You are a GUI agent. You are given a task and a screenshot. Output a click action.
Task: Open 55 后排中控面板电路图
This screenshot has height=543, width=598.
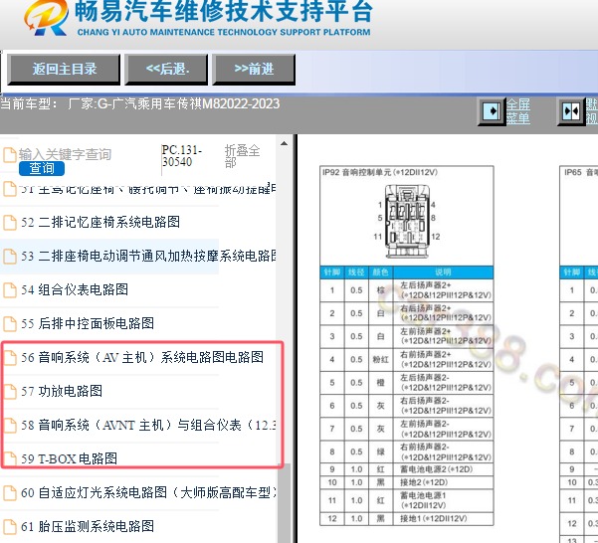tap(88, 323)
